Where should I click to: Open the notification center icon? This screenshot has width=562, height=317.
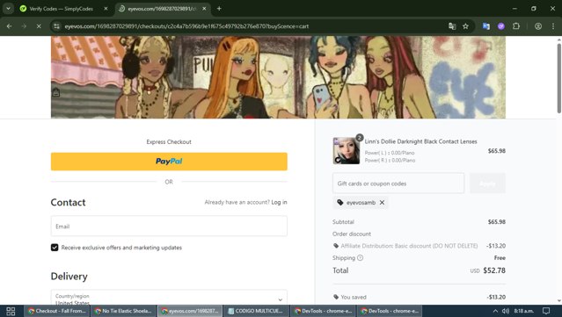coord(546,311)
